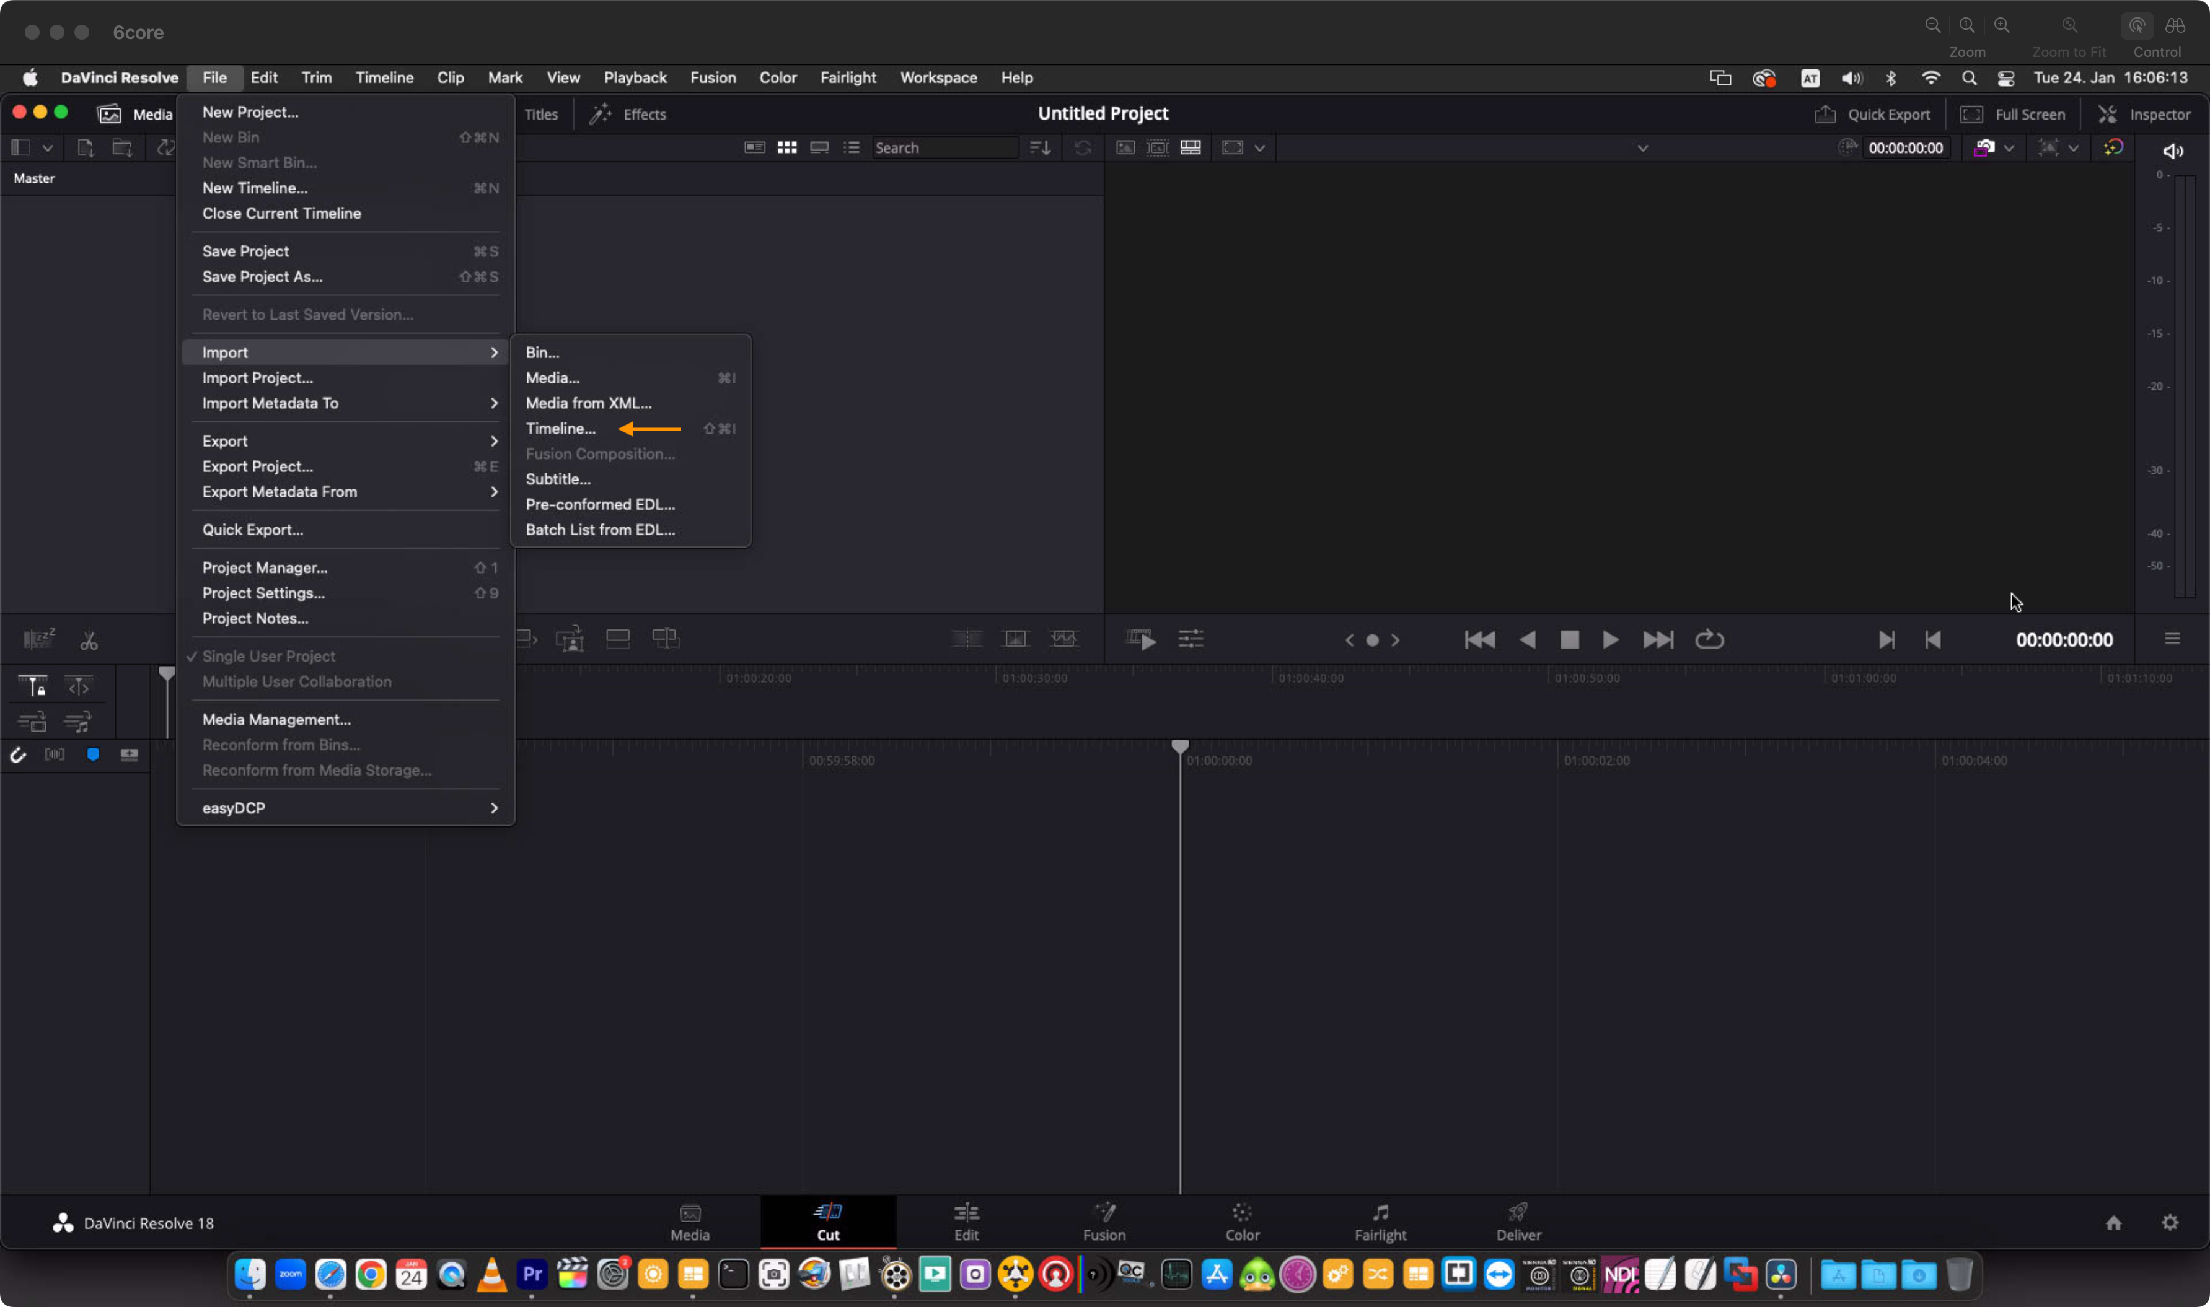This screenshot has width=2210, height=1307.
Task: Switch media pool to thumbnail grid view
Action: [x=787, y=148]
